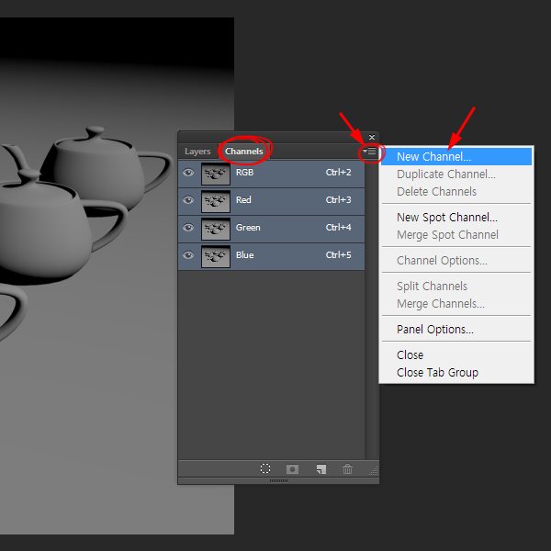Create new channel icon in panel footer
This screenshot has width=551, height=551.
click(x=321, y=469)
